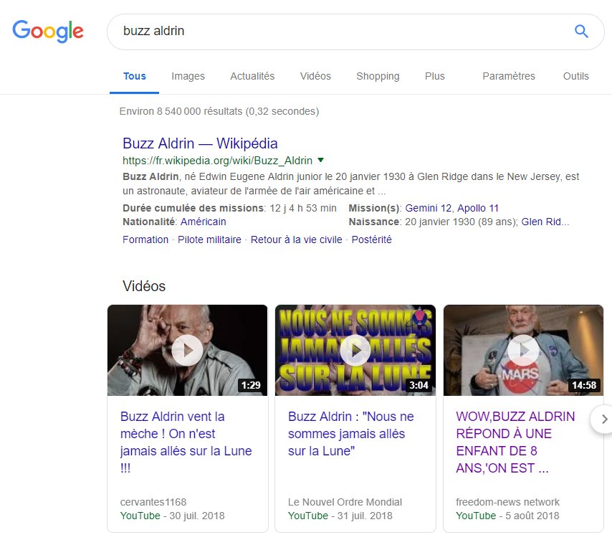This screenshot has width=612, height=545.
Task: Click the Vidéos section heading
Action: tap(144, 286)
